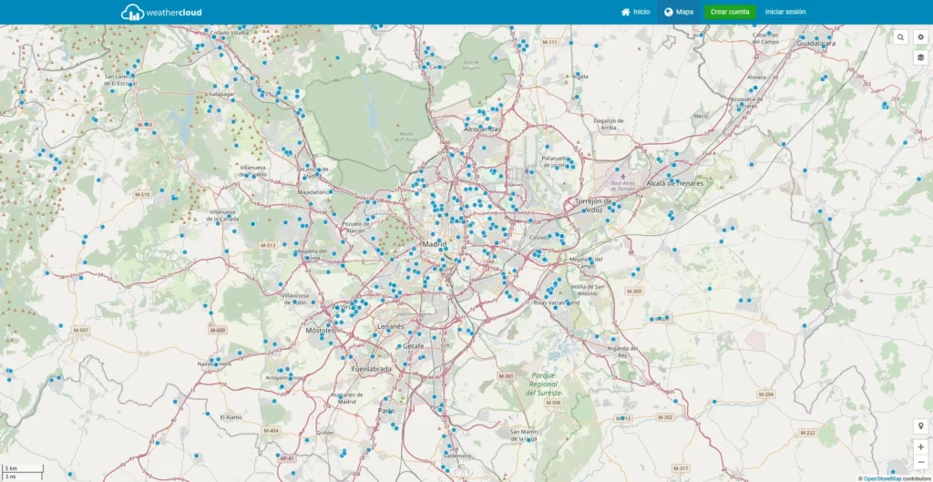The image size is (933, 482).
Task: Click the Getafe label on the map
Action: click(x=414, y=346)
